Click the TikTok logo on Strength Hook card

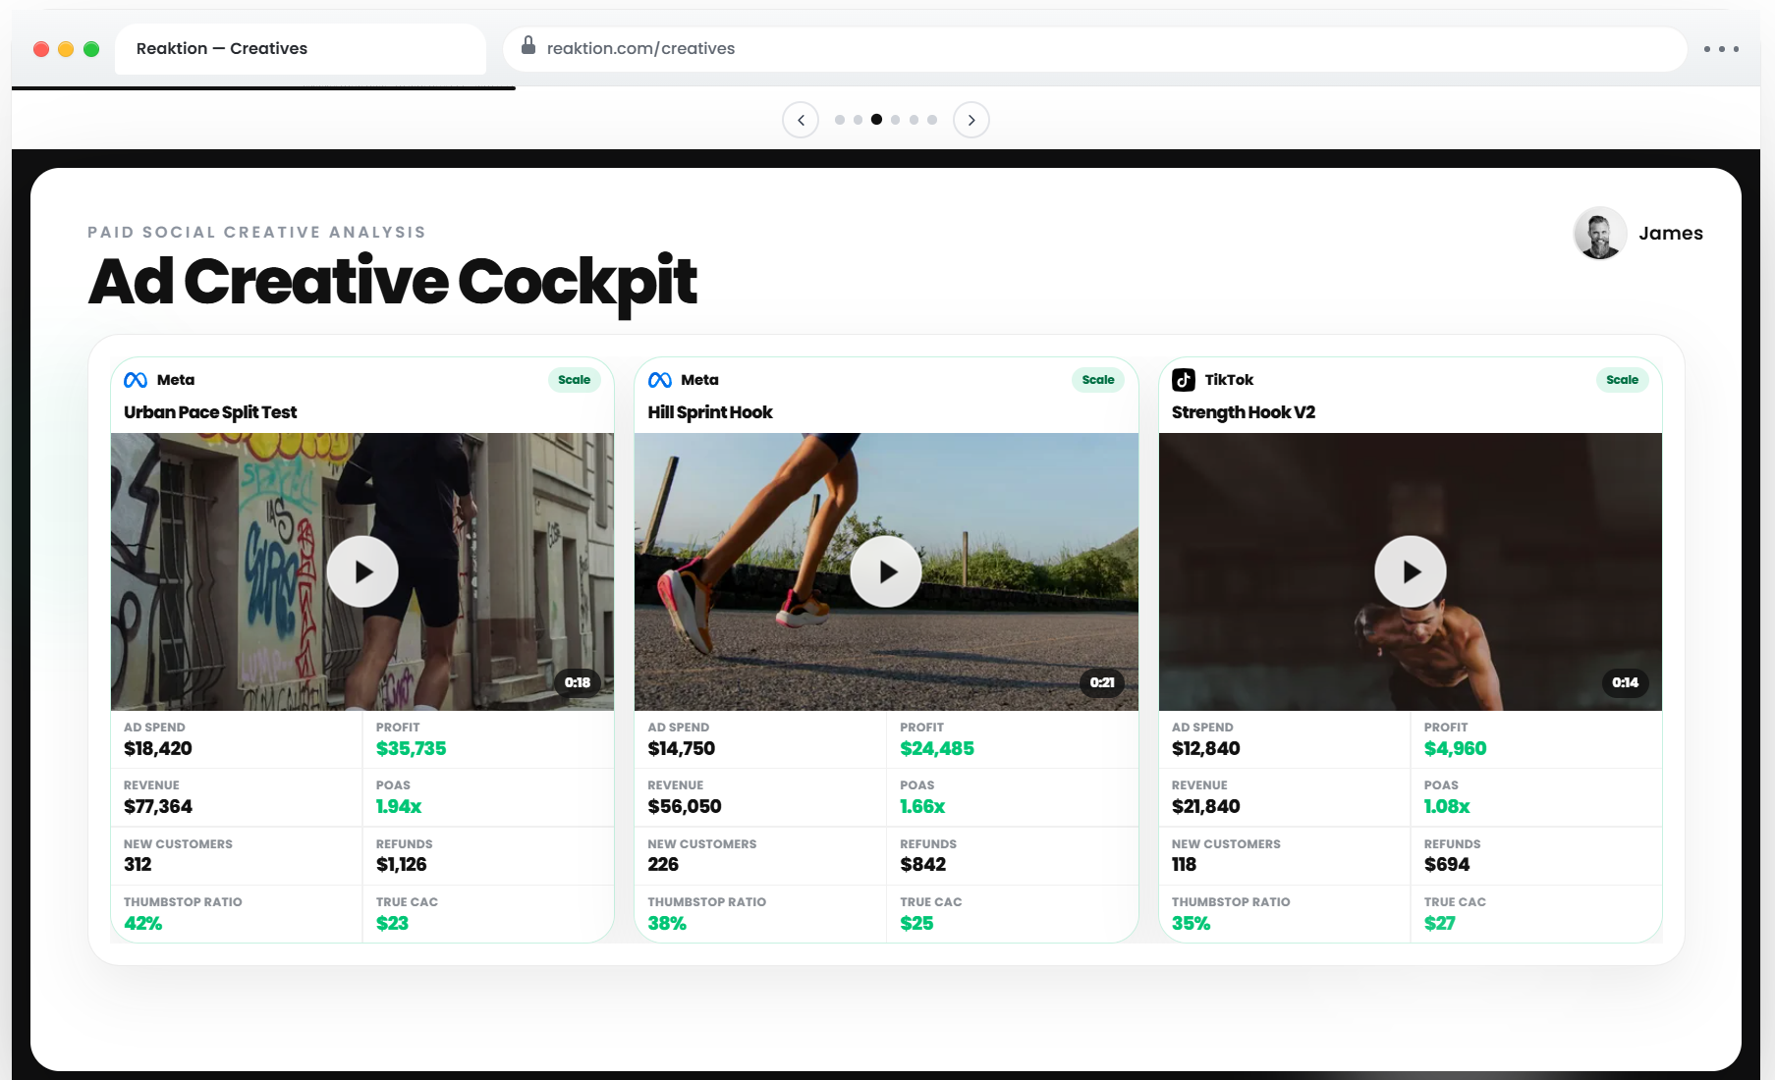point(1184,380)
